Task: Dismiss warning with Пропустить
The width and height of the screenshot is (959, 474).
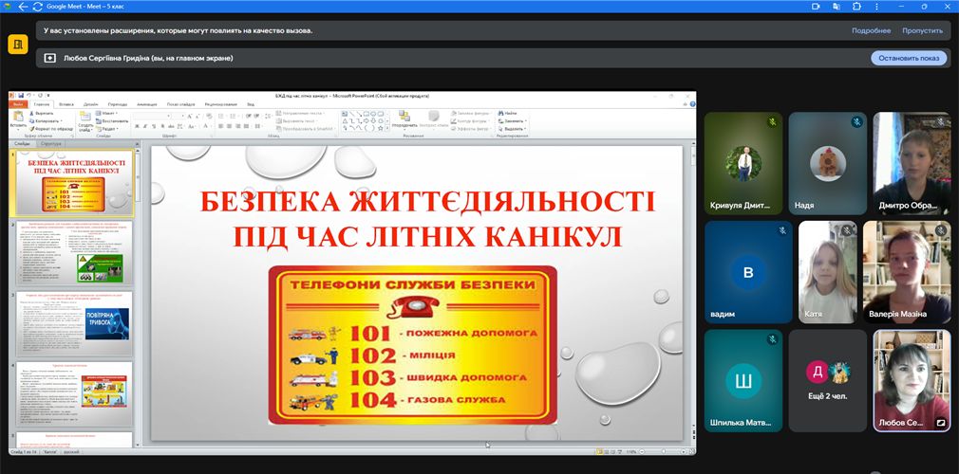Action: coord(922,30)
